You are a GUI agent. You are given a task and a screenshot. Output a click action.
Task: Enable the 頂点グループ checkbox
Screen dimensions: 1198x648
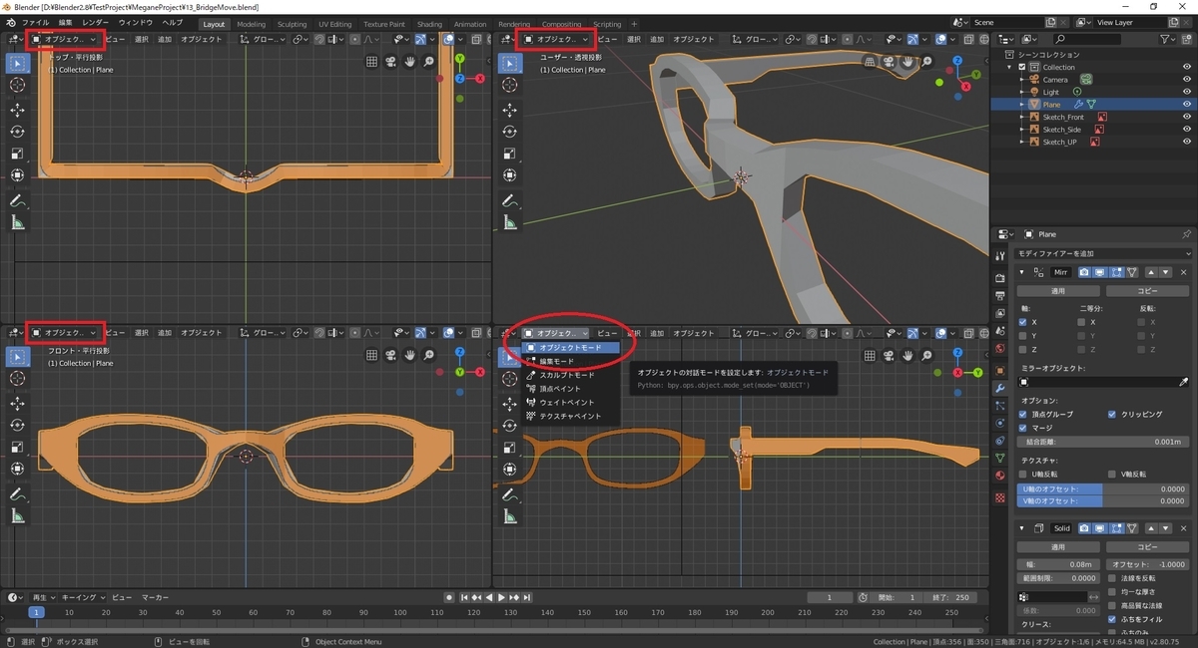click(x=1022, y=414)
